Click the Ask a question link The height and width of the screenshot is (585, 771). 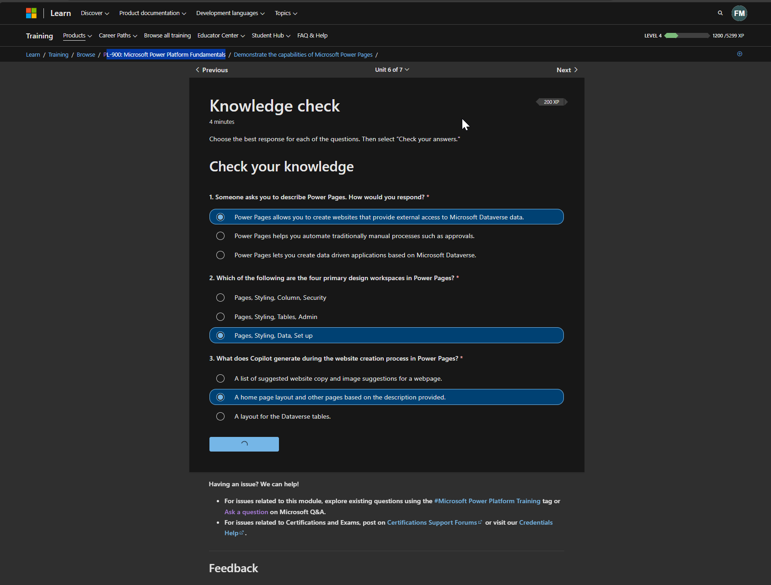(246, 512)
